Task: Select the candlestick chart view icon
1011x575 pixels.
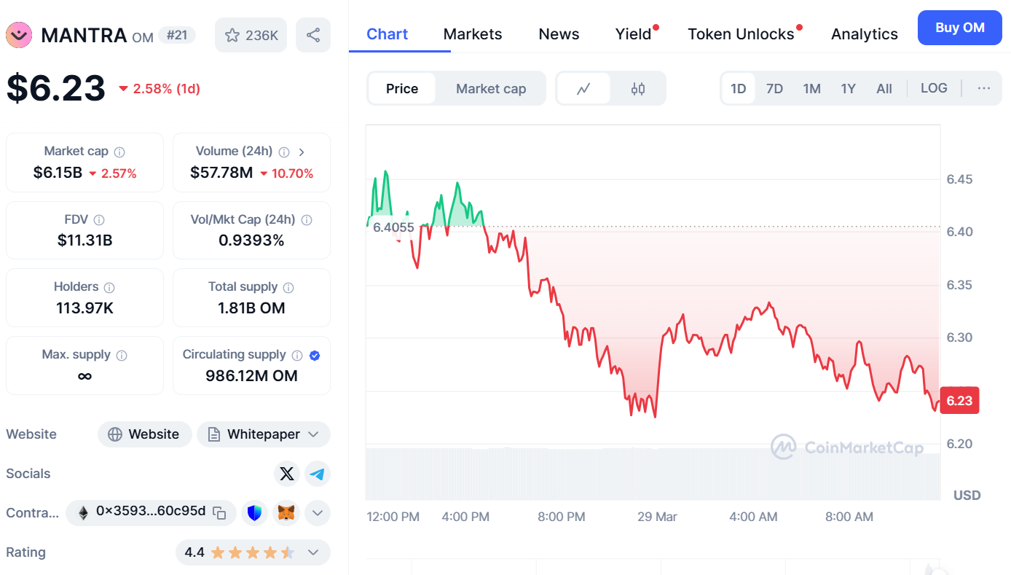Action: click(x=637, y=88)
